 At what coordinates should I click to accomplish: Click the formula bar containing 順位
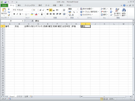click(83, 21)
